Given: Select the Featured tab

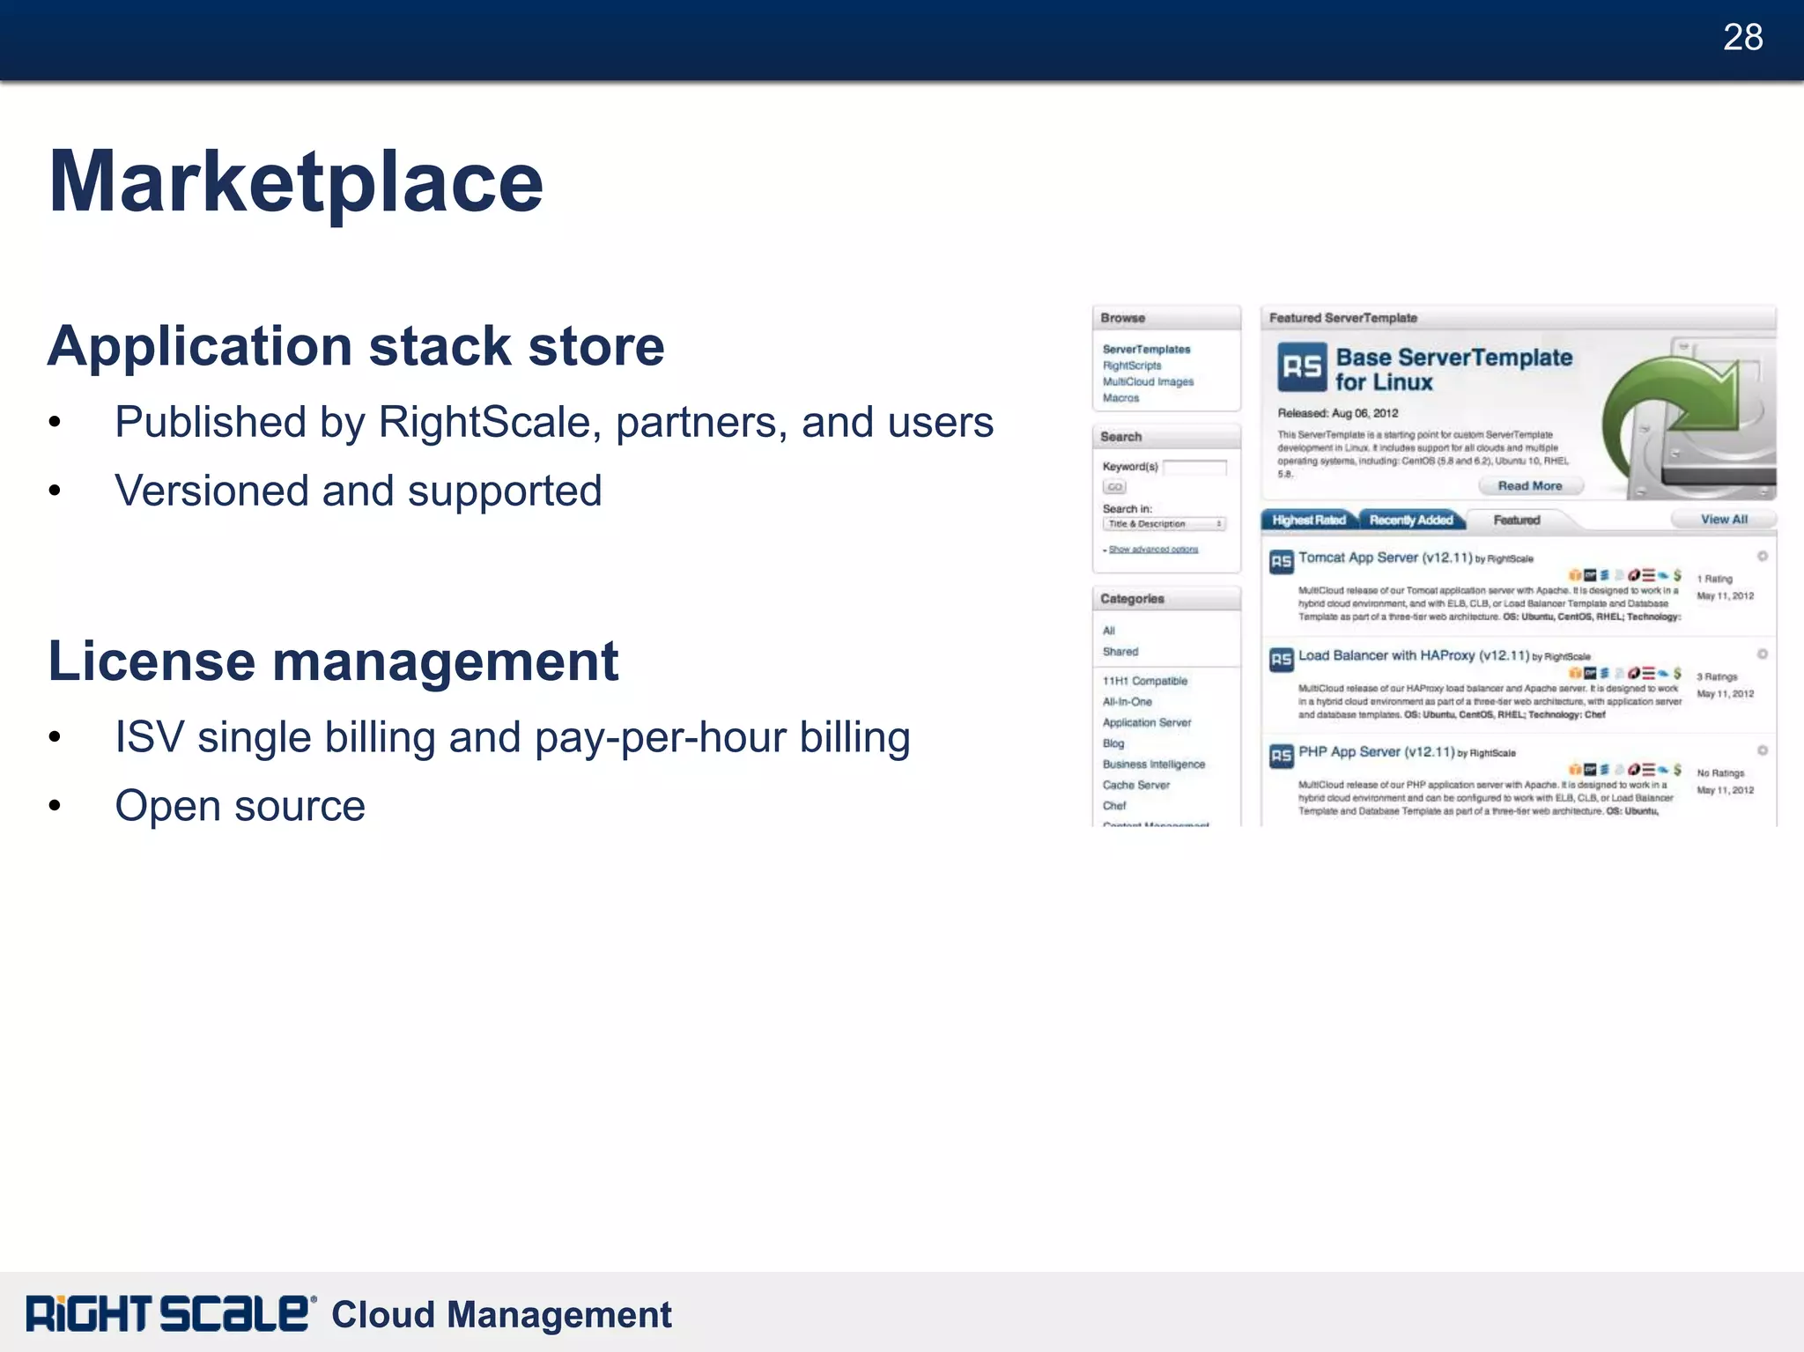Looking at the screenshot, I should pyautogui.click(x=1516, y=520).
